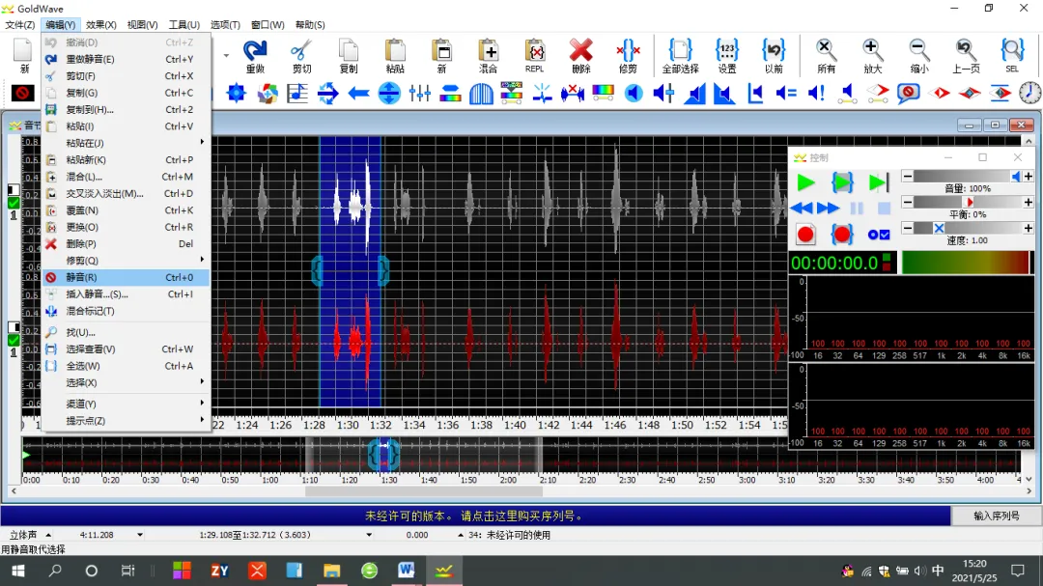Click the 音量 volume slider handle
Image resolution: width=1043 pixels, height=586 pixels.
1015,177
